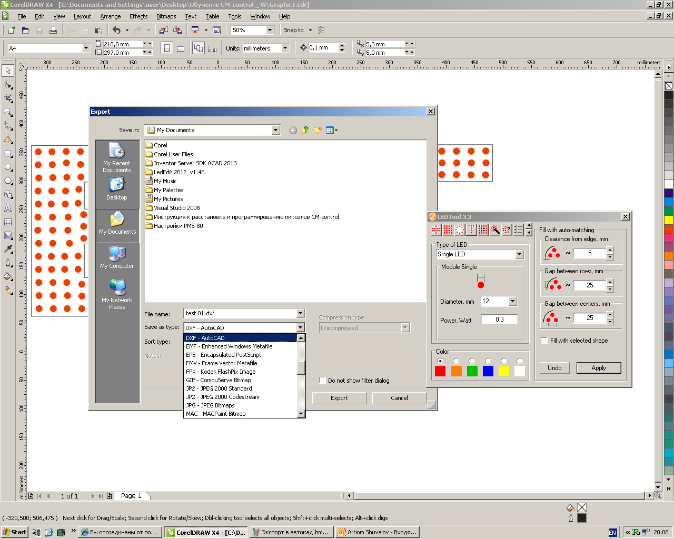
Task: Click the checklist icon in LEDTool
Action: [x=518, y=229]
